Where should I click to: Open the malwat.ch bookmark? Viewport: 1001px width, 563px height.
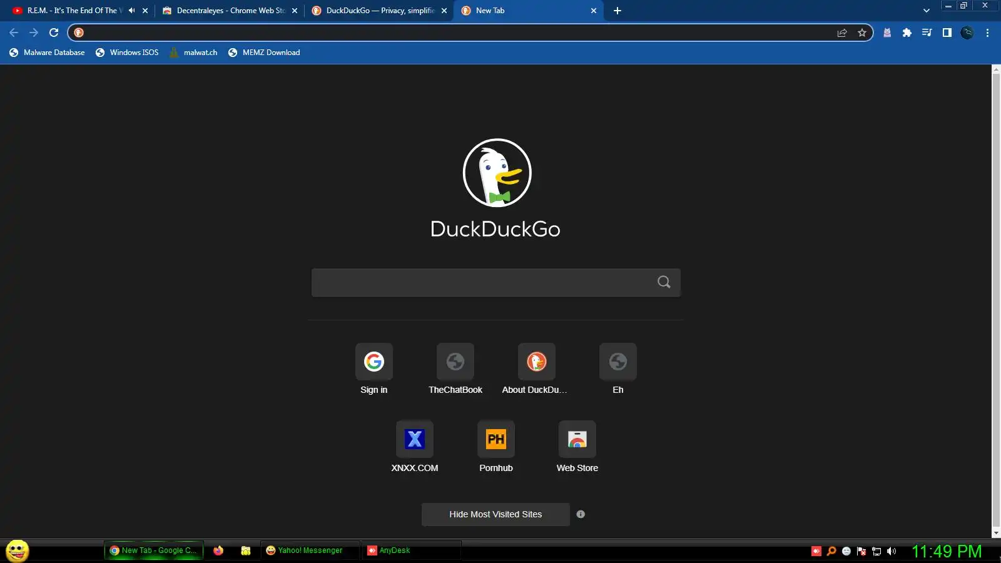click(193, 53)
